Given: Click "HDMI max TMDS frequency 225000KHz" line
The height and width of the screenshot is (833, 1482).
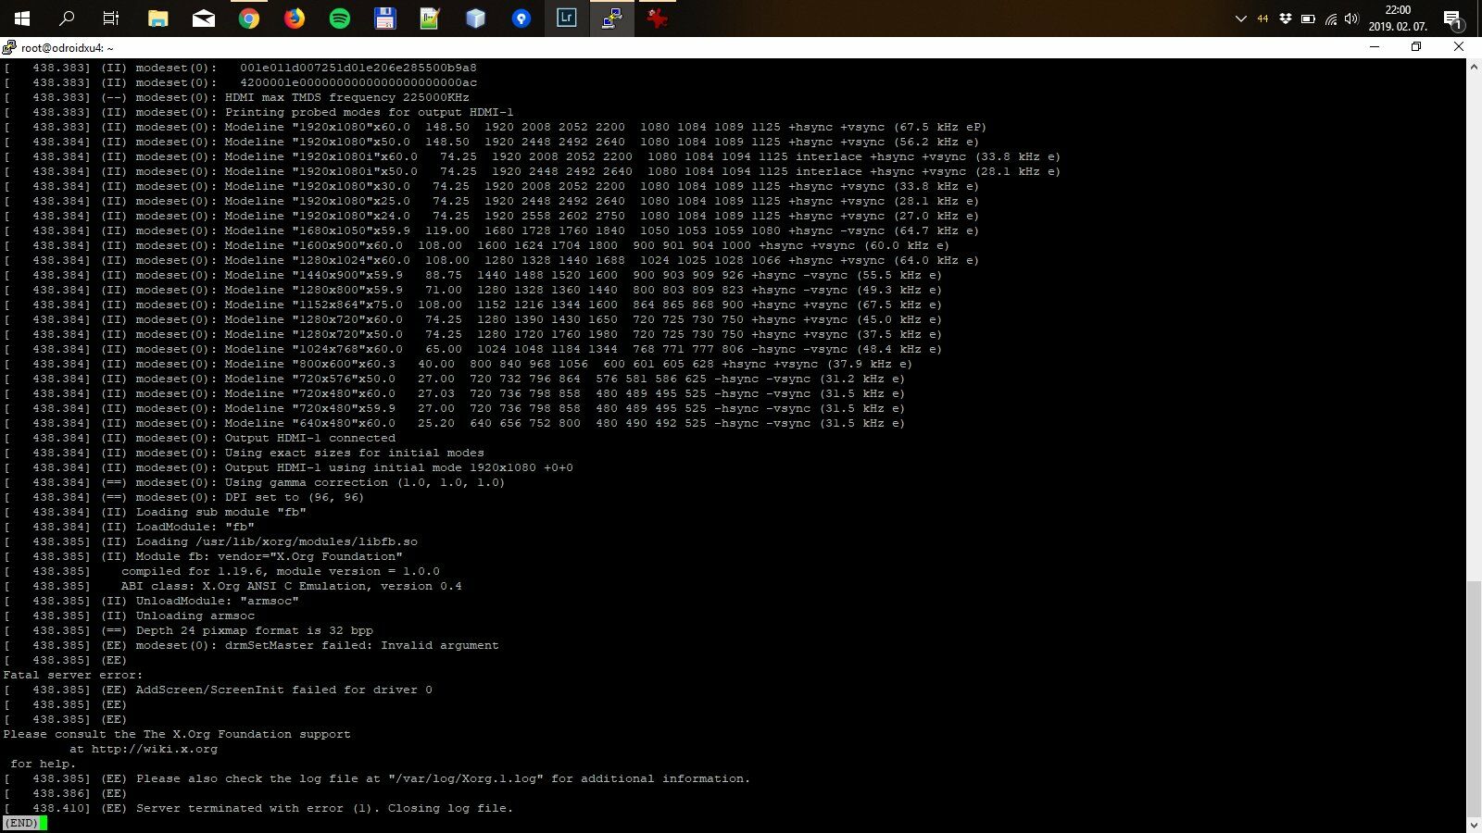Looking at the screenshot, I should click(347, 97).
